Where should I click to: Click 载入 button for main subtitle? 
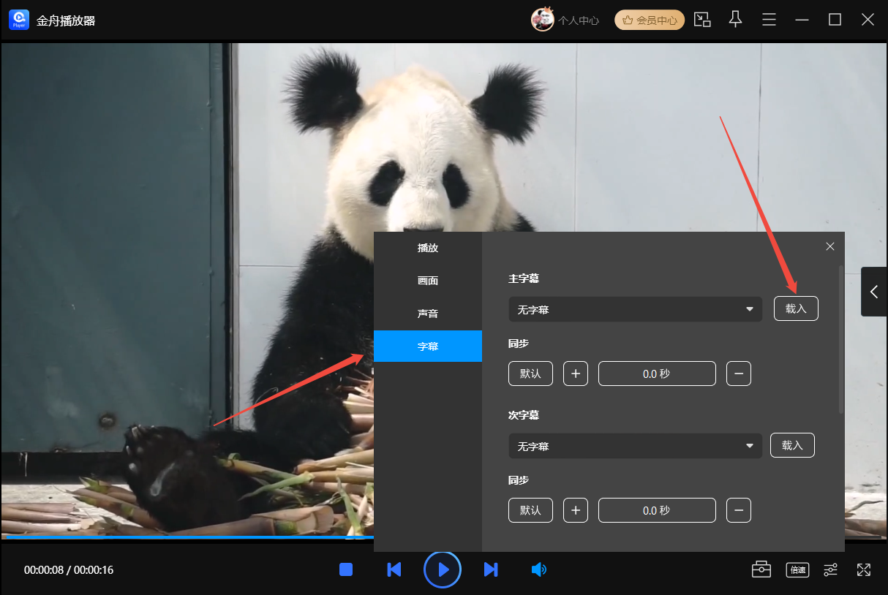click(796, 308)
